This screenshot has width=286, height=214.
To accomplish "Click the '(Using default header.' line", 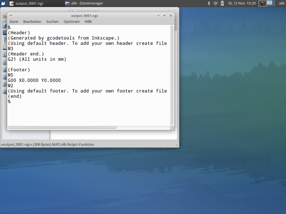I will [x=87, y=43].
